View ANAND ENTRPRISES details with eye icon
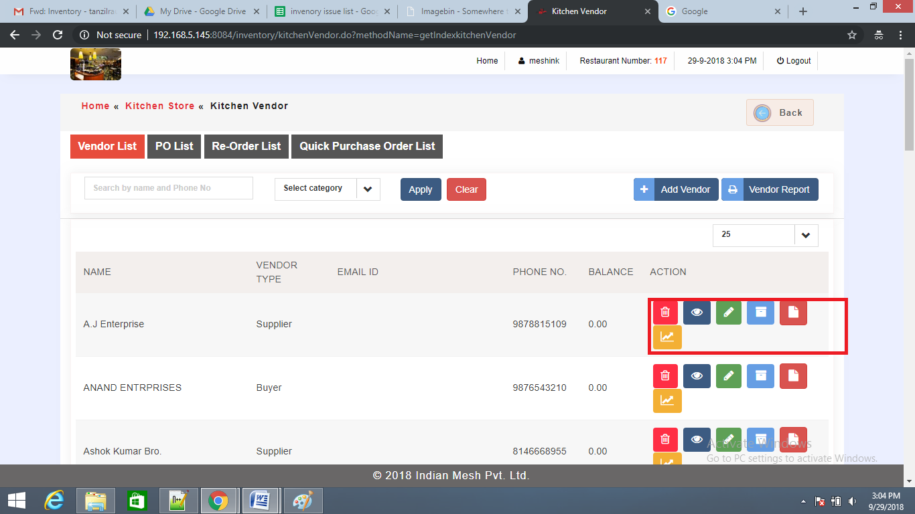The width and height of the screenshot is (915, 514). 697,376
